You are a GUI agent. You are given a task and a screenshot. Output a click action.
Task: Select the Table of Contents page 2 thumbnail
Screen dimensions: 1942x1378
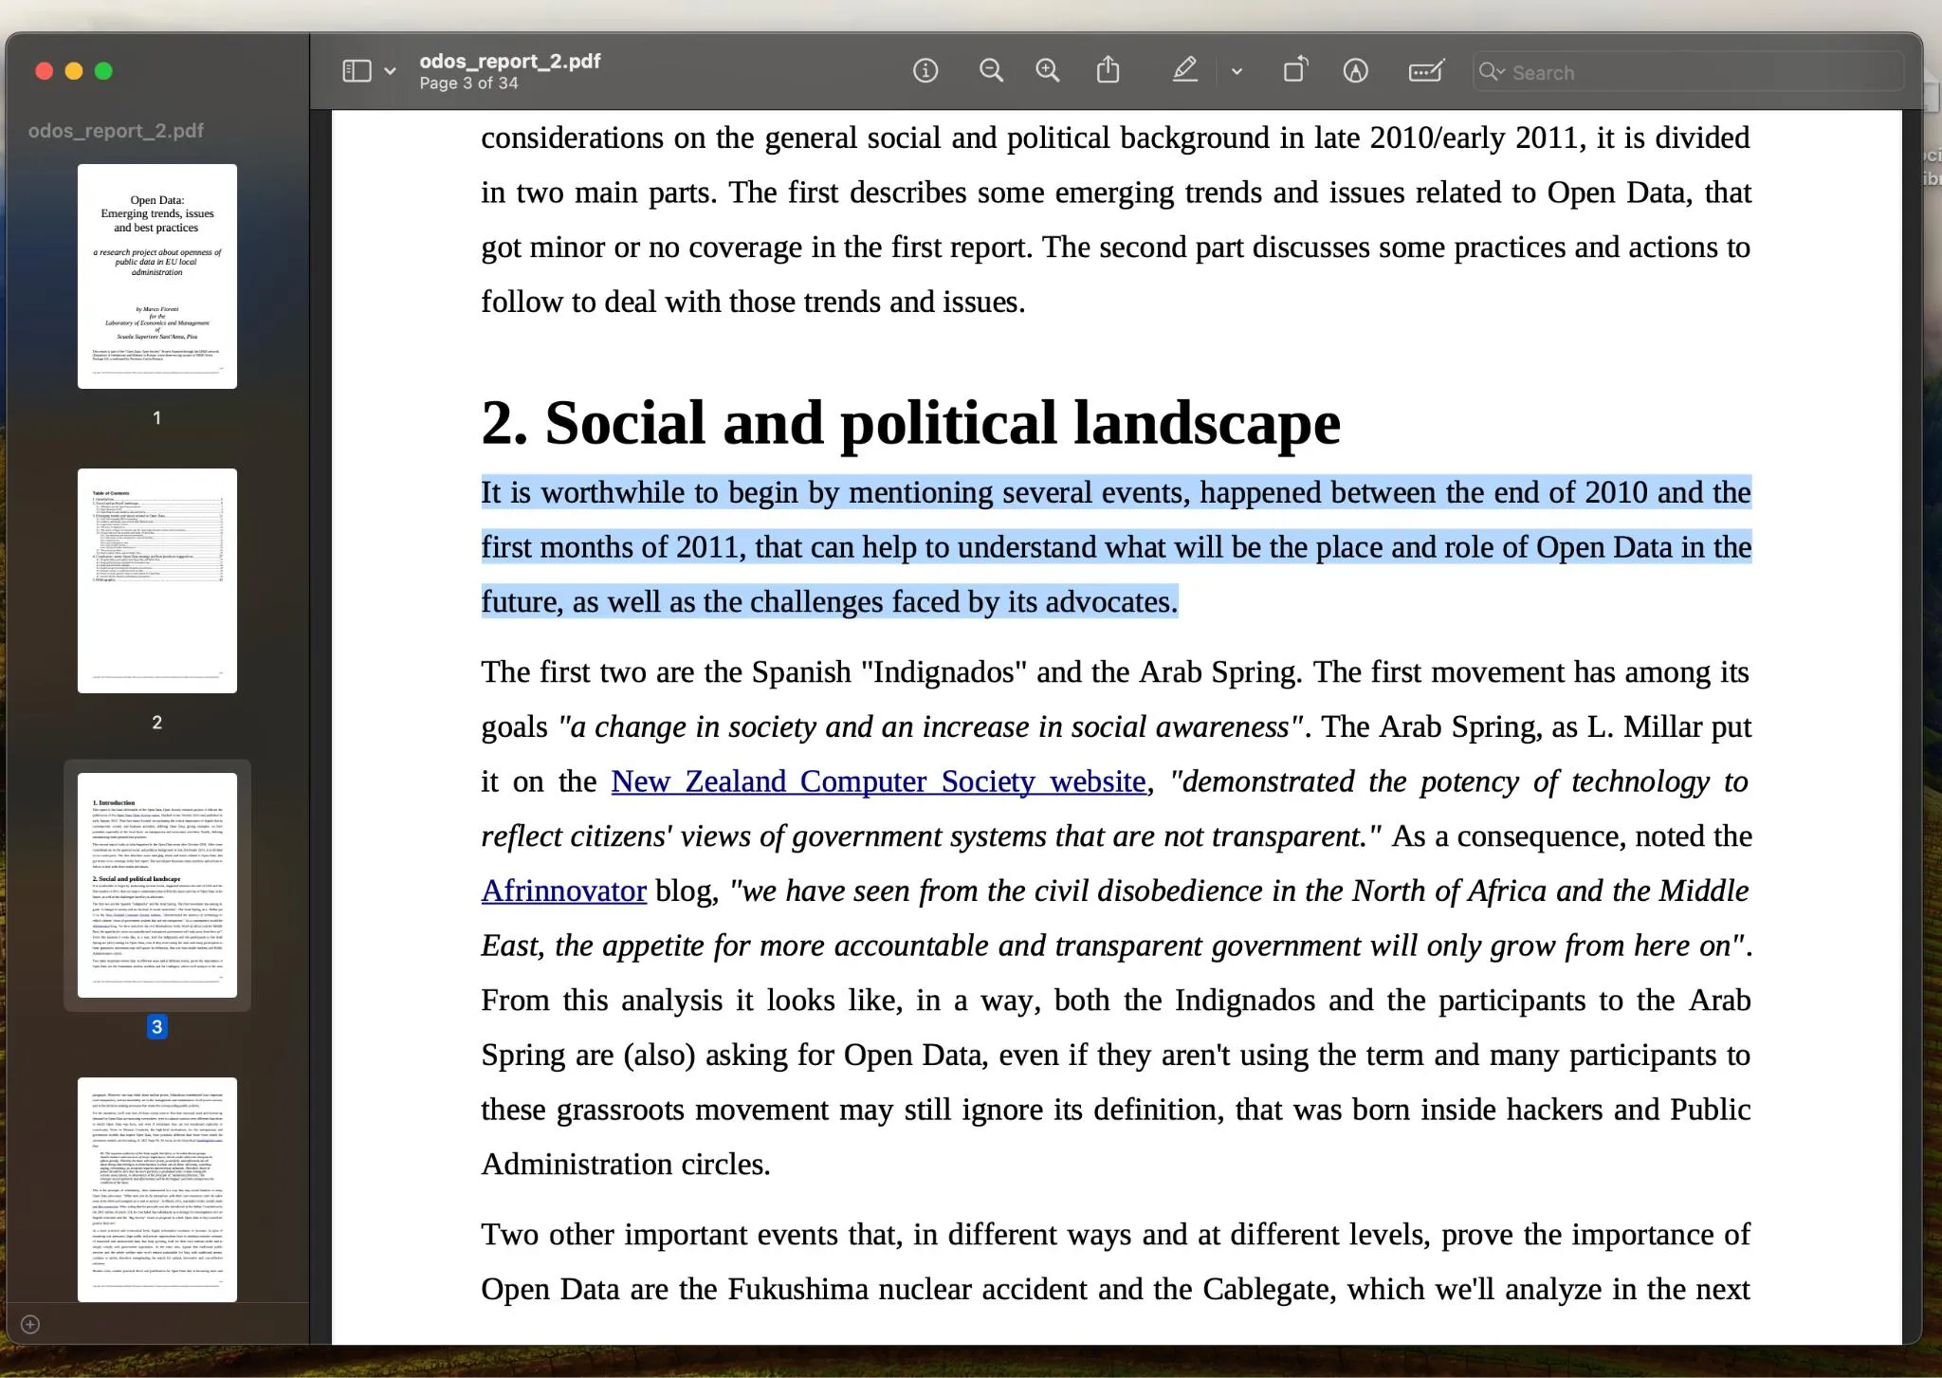pos(157,580)
